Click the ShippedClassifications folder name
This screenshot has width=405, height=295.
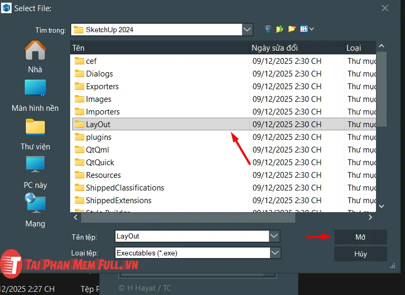point(125,188)
